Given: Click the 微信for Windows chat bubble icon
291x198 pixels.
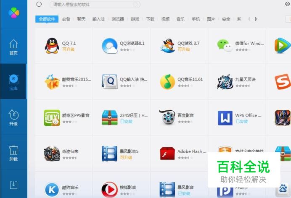Looking at the screenshot, I should point(225,45).
